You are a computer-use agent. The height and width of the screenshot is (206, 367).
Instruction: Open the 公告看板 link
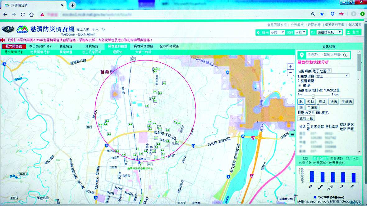(x=297, y=25)
